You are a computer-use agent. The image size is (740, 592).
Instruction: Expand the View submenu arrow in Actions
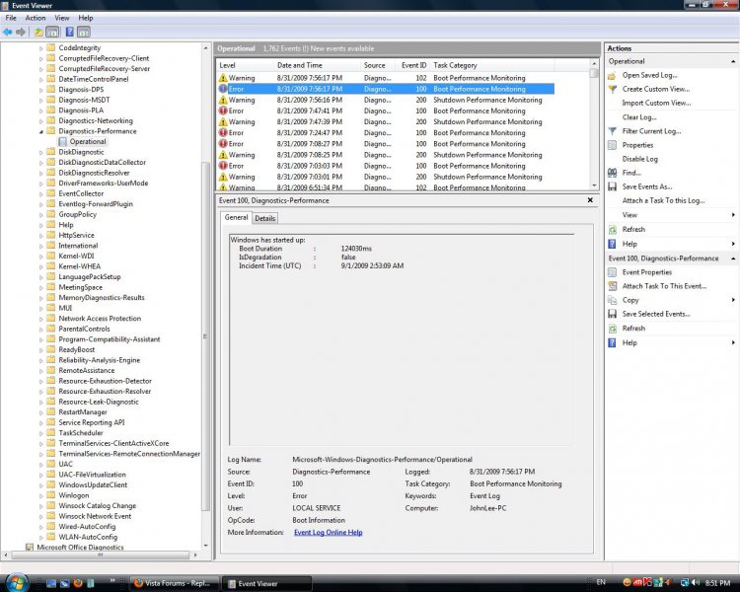tap(733, 215)
